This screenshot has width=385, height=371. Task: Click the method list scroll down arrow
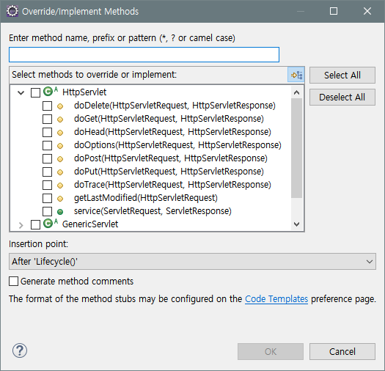click(296, 224)
